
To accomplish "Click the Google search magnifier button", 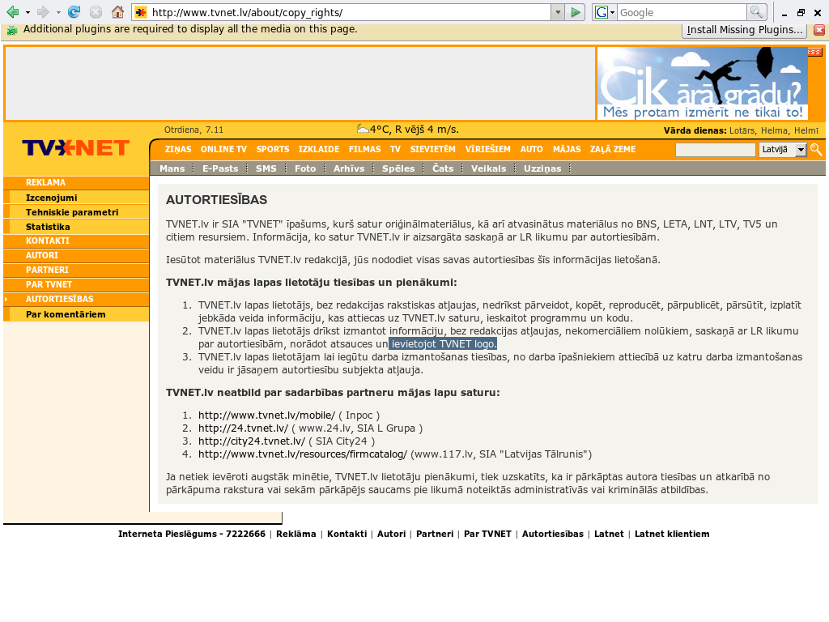I will [x=756, y=12].
